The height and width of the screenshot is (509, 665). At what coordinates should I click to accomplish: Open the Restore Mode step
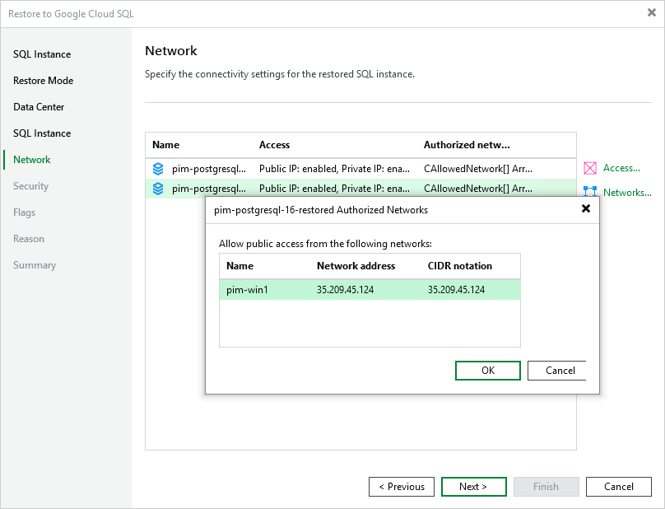pyautogui.click(x=44, y=81)
